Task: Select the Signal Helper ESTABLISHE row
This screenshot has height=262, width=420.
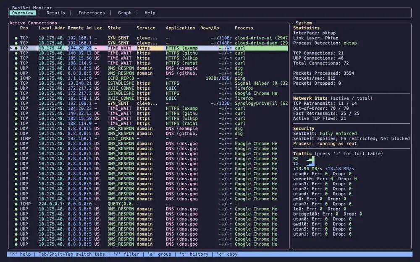Action: pos(149,83)
